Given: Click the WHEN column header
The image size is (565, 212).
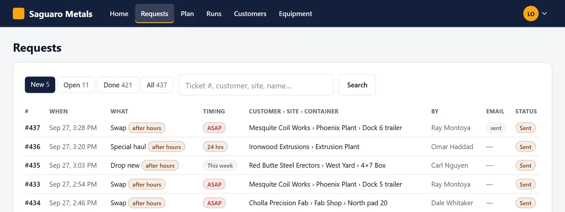Looking at the screenshot, I should tap(58, 111).
